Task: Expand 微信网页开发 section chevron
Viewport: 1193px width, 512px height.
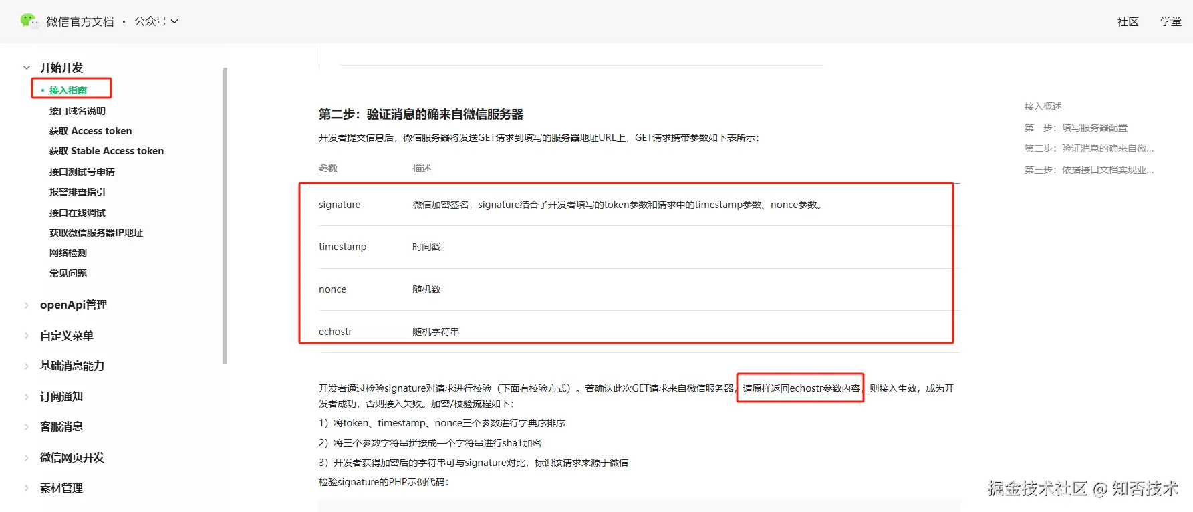Action: click(x=27, y=458)
